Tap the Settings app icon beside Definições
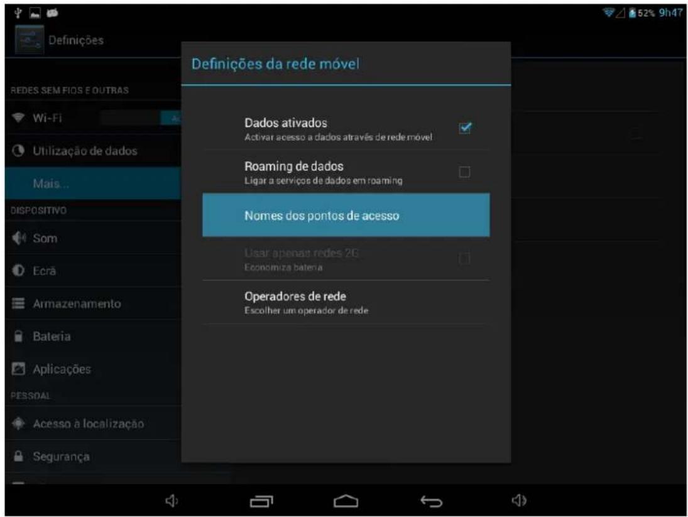This screenshot has height=517, width=688. 30,40
